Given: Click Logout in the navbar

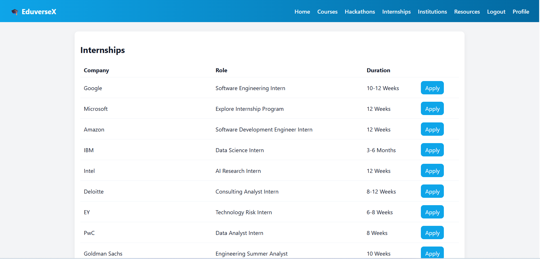Looking at the screenshot, I should (496, 12).
